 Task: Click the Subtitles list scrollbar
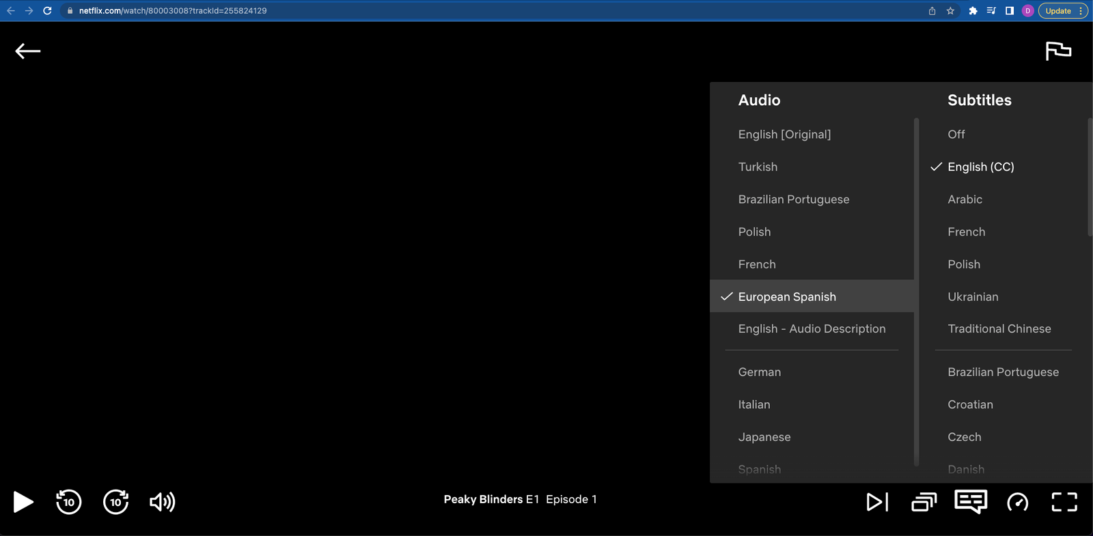pos(1090,178)
